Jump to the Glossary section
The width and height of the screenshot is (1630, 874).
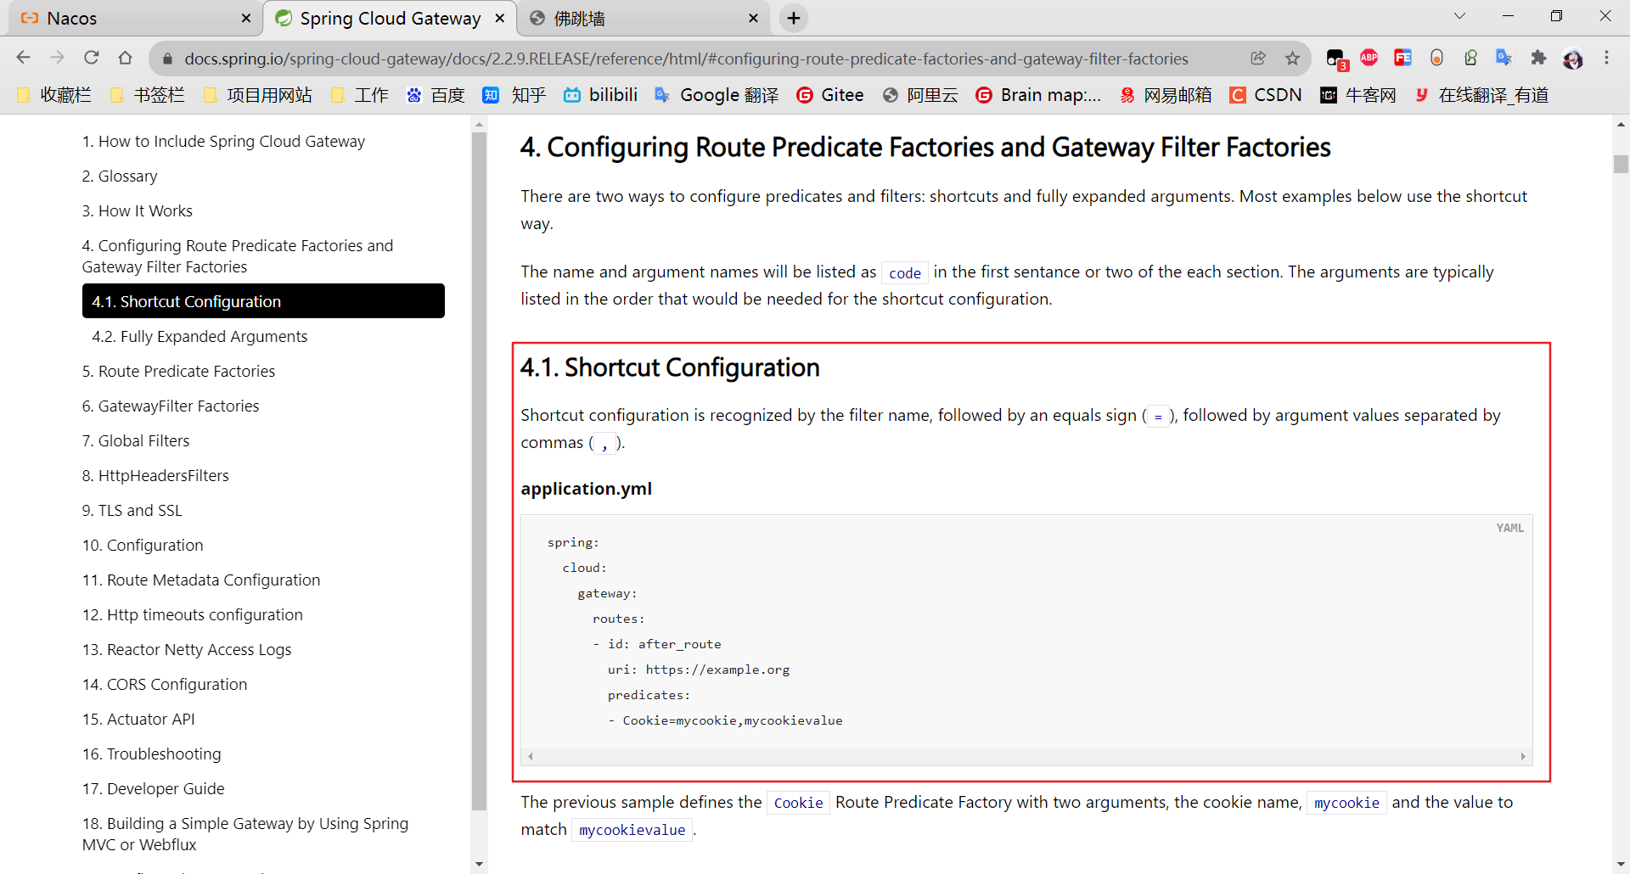pos(120,176)
